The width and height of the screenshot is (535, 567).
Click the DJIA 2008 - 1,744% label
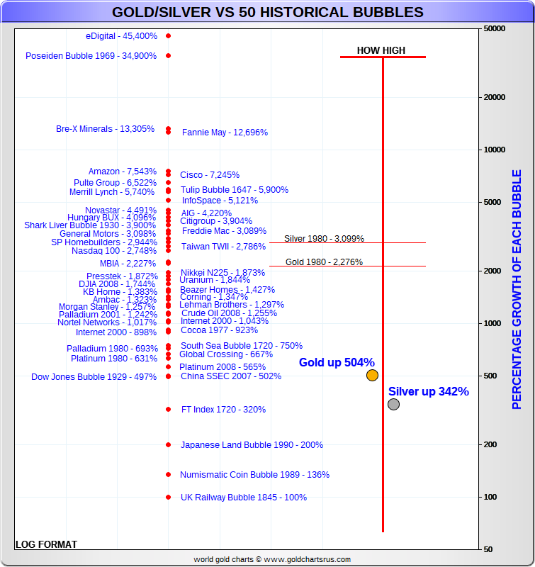pyautogui.click(x=117, y=284)
